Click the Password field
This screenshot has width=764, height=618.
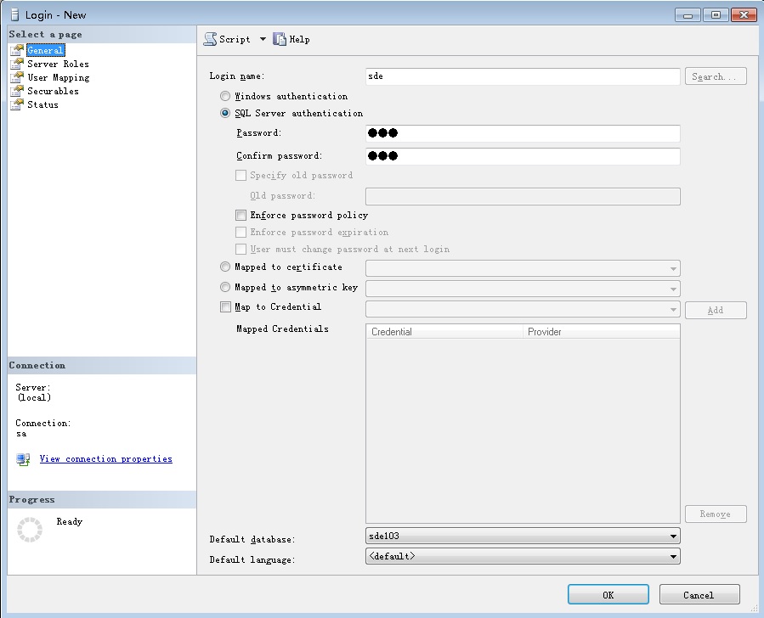pos(523,133)
